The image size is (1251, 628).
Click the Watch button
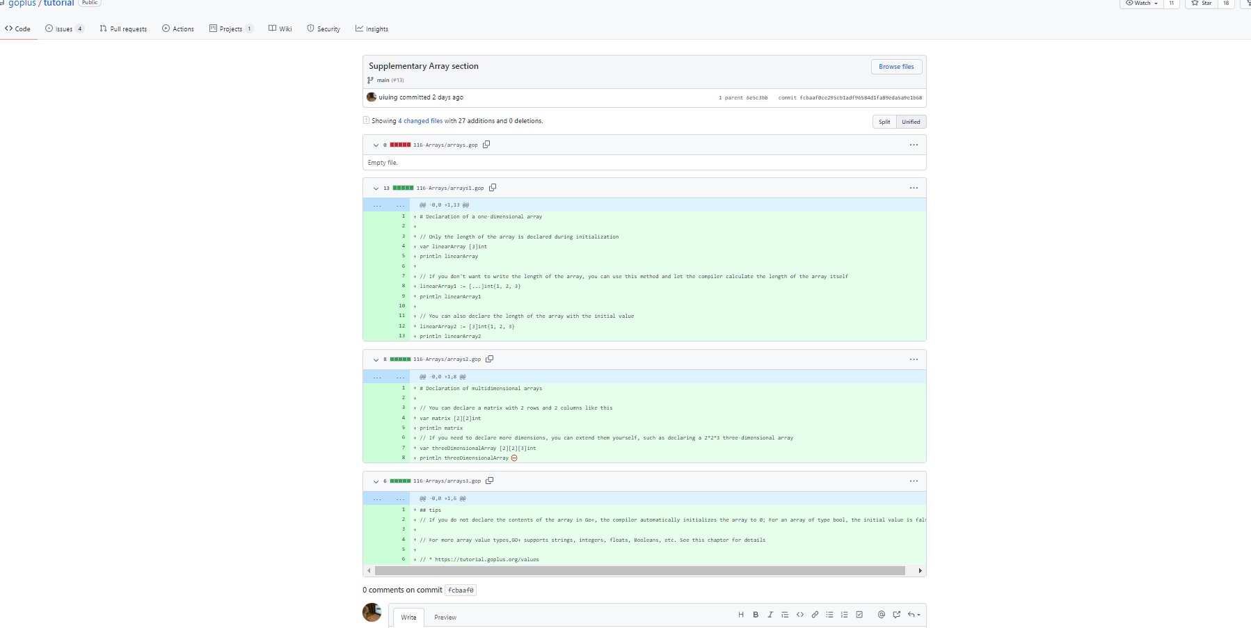1141,3
